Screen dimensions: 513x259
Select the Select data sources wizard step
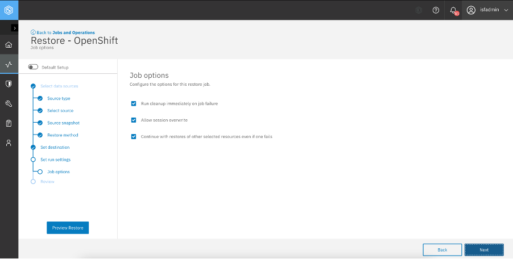pyautogui.click(x=59, y=86)
